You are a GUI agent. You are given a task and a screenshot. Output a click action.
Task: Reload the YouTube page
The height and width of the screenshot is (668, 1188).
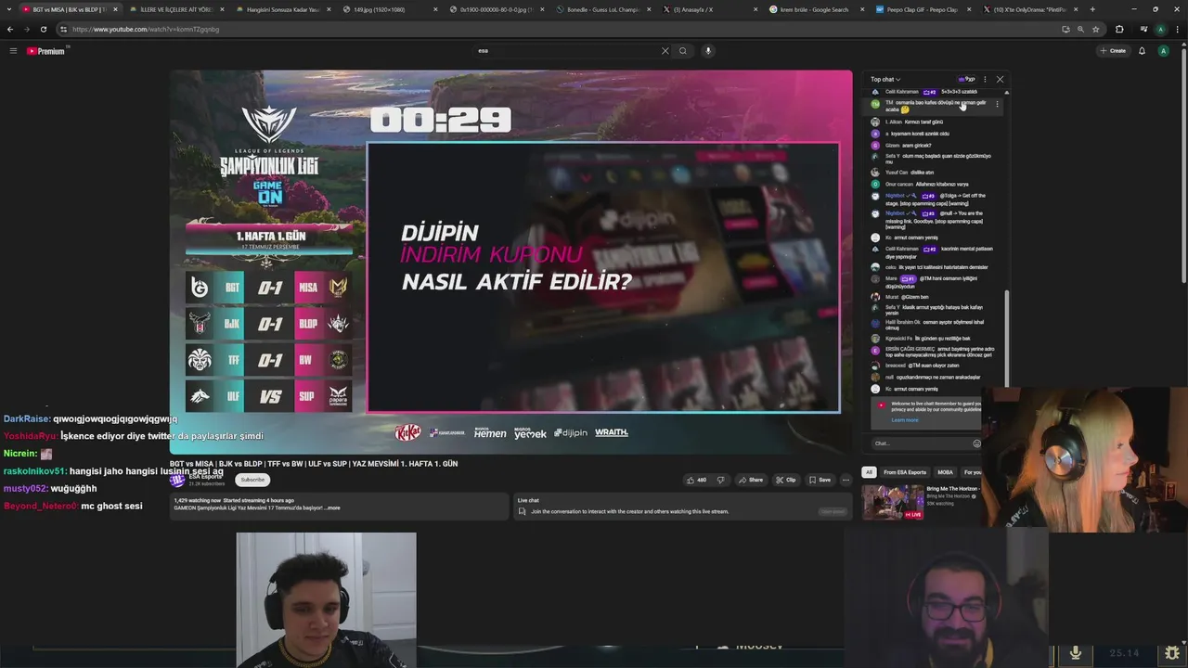pos(43,29)
